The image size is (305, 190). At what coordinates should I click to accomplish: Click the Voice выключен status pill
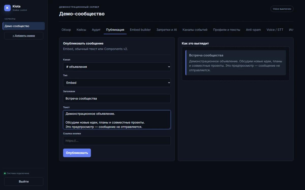(282, 9)
